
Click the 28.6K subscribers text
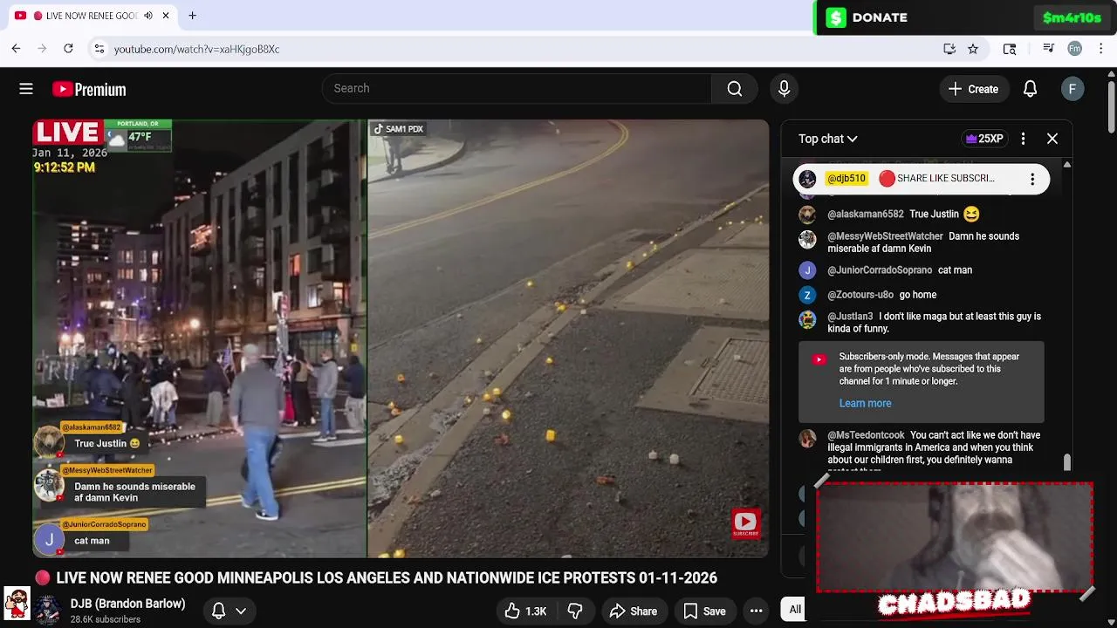pos(106,620)
